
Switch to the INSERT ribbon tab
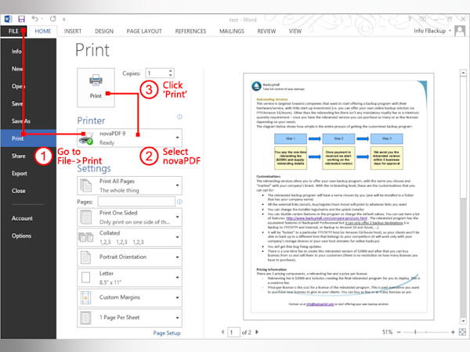click(x=73, y=31)
